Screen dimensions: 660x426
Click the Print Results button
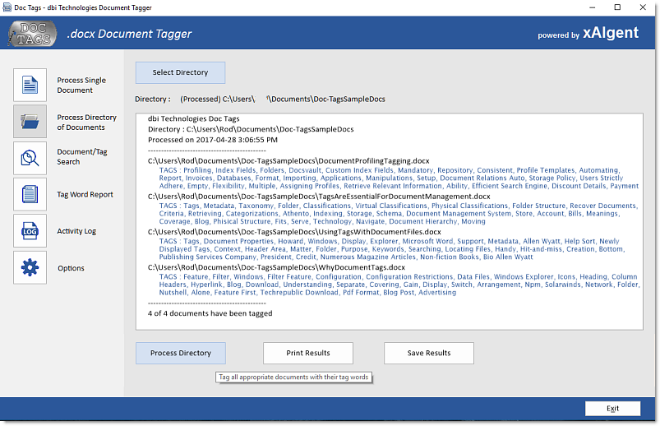(x=308, y=353)
